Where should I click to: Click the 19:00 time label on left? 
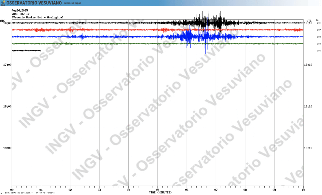coord(7,148)
